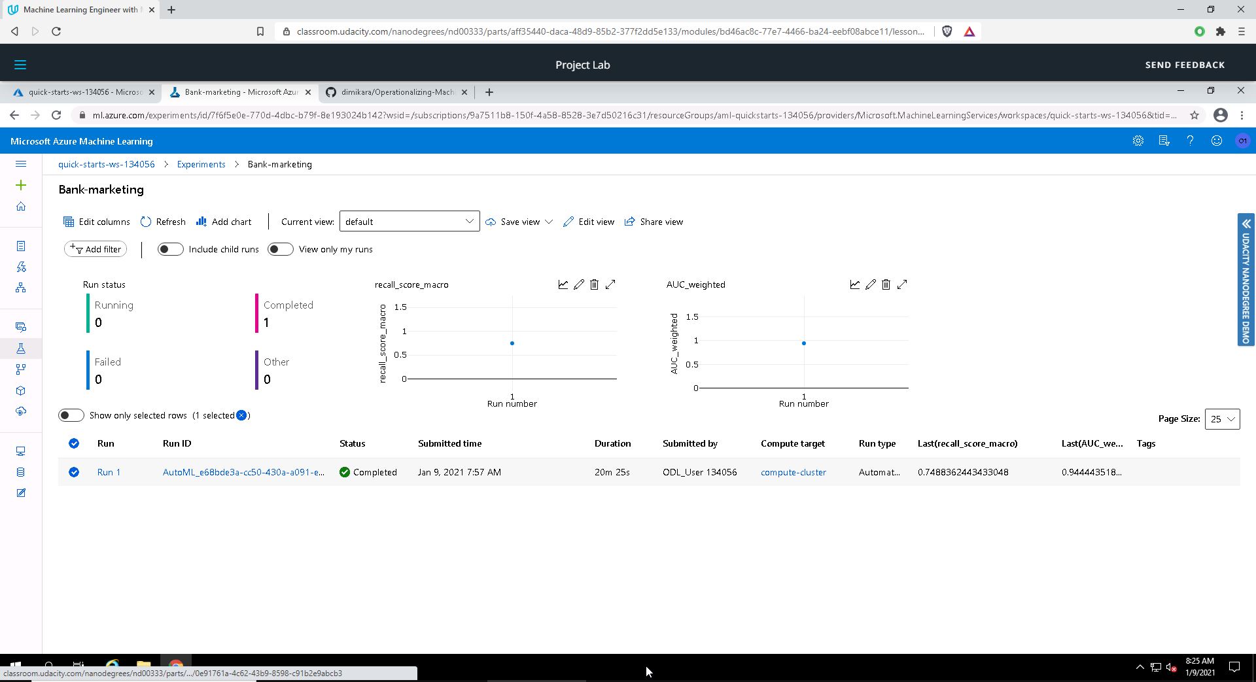Open a new tab in inner browser

click(489, 92)
